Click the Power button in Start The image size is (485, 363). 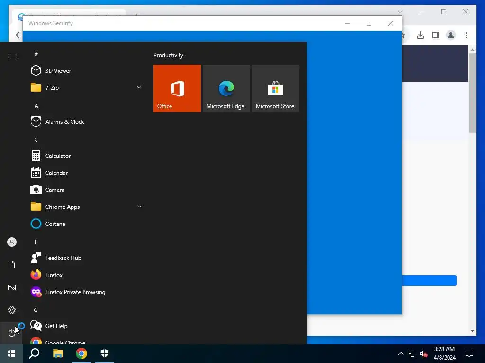click(11, 333)
